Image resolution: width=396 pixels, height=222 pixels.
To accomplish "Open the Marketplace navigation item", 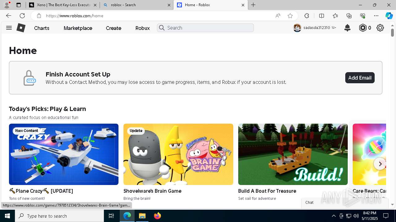I will tap(78, 28).
